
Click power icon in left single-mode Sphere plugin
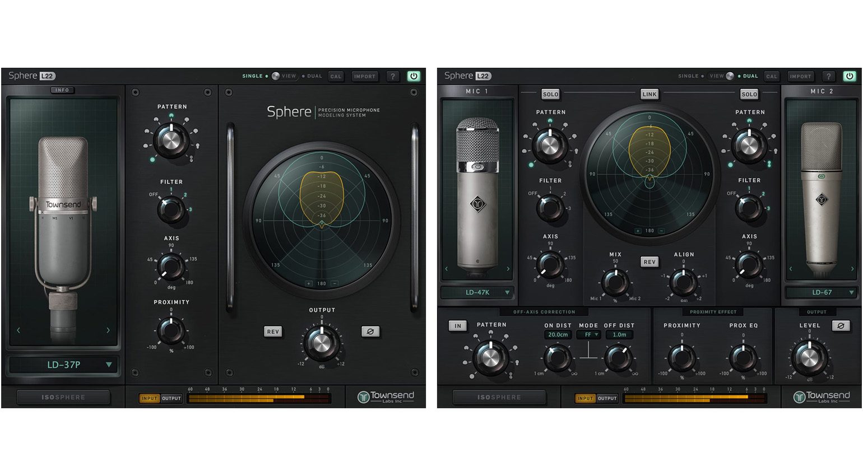click(414, 76)
